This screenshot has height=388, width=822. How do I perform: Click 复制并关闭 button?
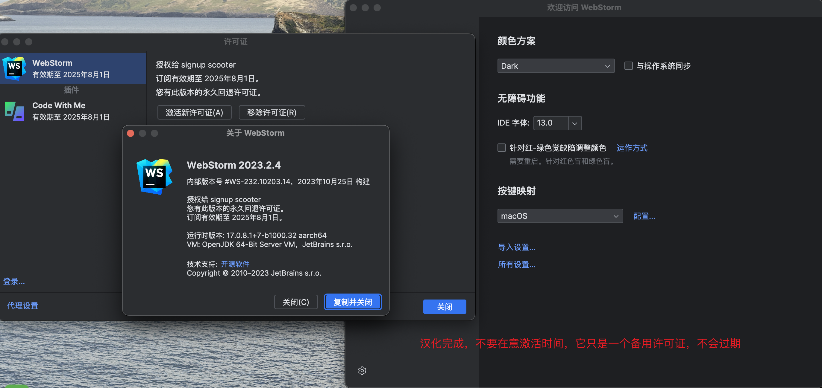(353, 302)
